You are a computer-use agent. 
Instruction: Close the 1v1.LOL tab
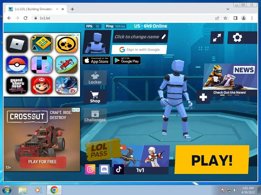[63, 9]
